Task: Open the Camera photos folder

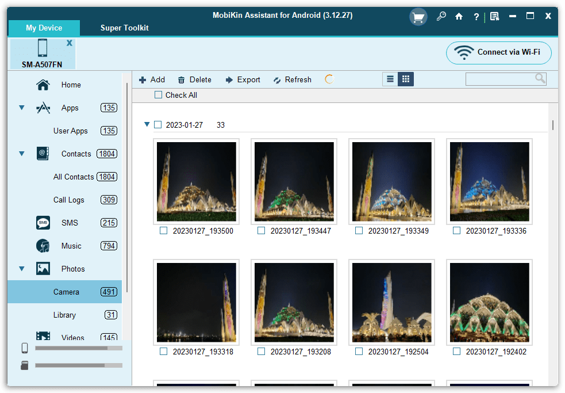Action: pos(65,292)
